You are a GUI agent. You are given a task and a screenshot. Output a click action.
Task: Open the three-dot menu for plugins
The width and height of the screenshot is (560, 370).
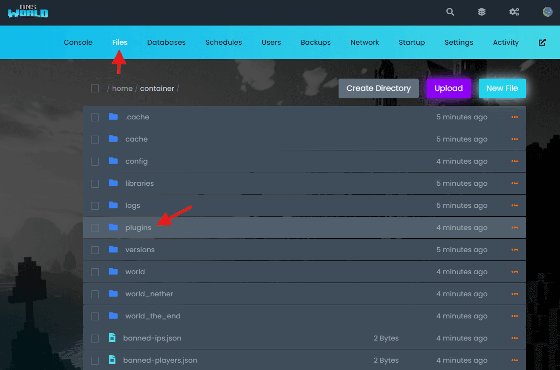tap(515, 228)
